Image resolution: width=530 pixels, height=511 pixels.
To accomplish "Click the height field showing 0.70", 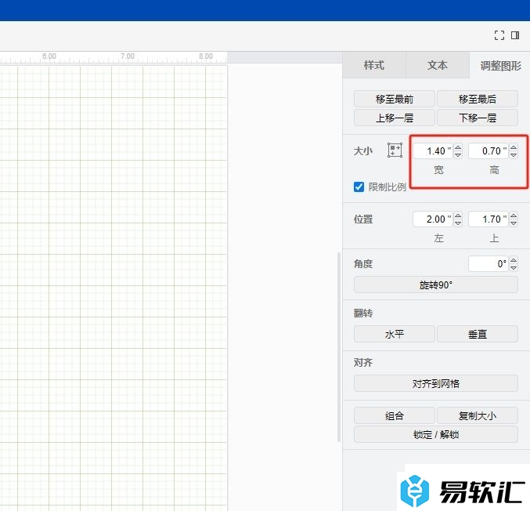I will pyautogui.click(x=489, y=151).
